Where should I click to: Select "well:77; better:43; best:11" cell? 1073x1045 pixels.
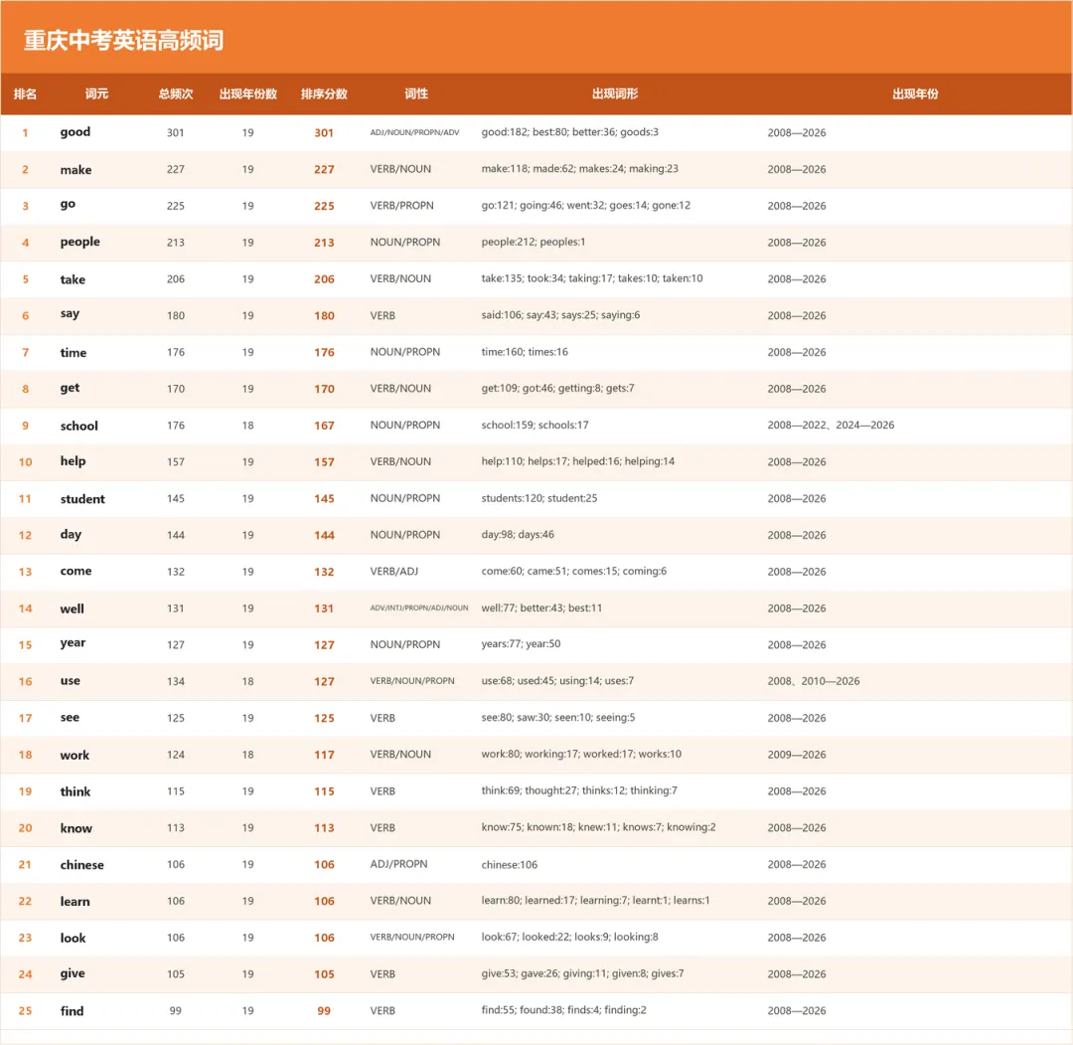click(542, 608)
